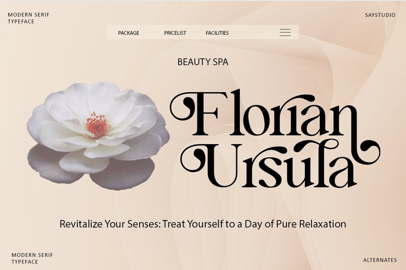Open the hamburger menu icon

click(x=285, y=32)
